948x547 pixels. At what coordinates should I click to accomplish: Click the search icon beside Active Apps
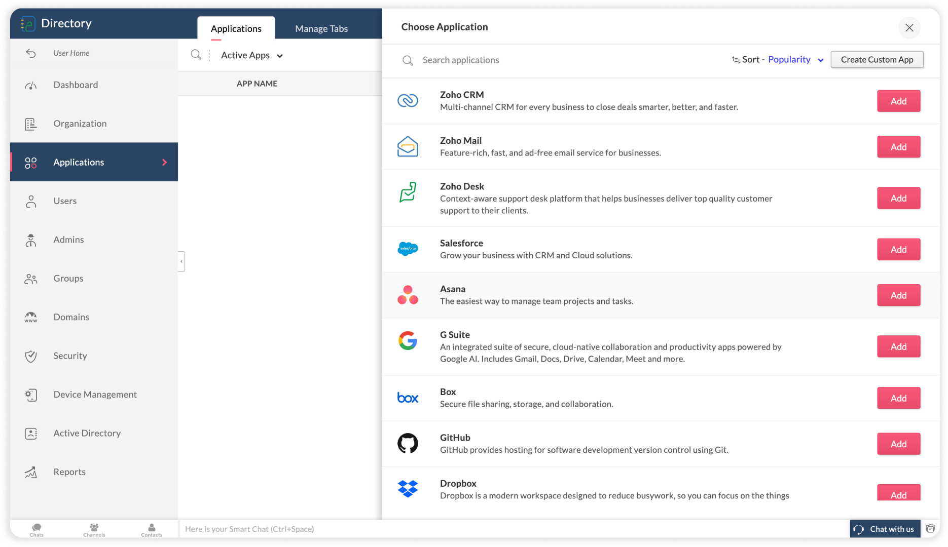[x=196, y=55]
